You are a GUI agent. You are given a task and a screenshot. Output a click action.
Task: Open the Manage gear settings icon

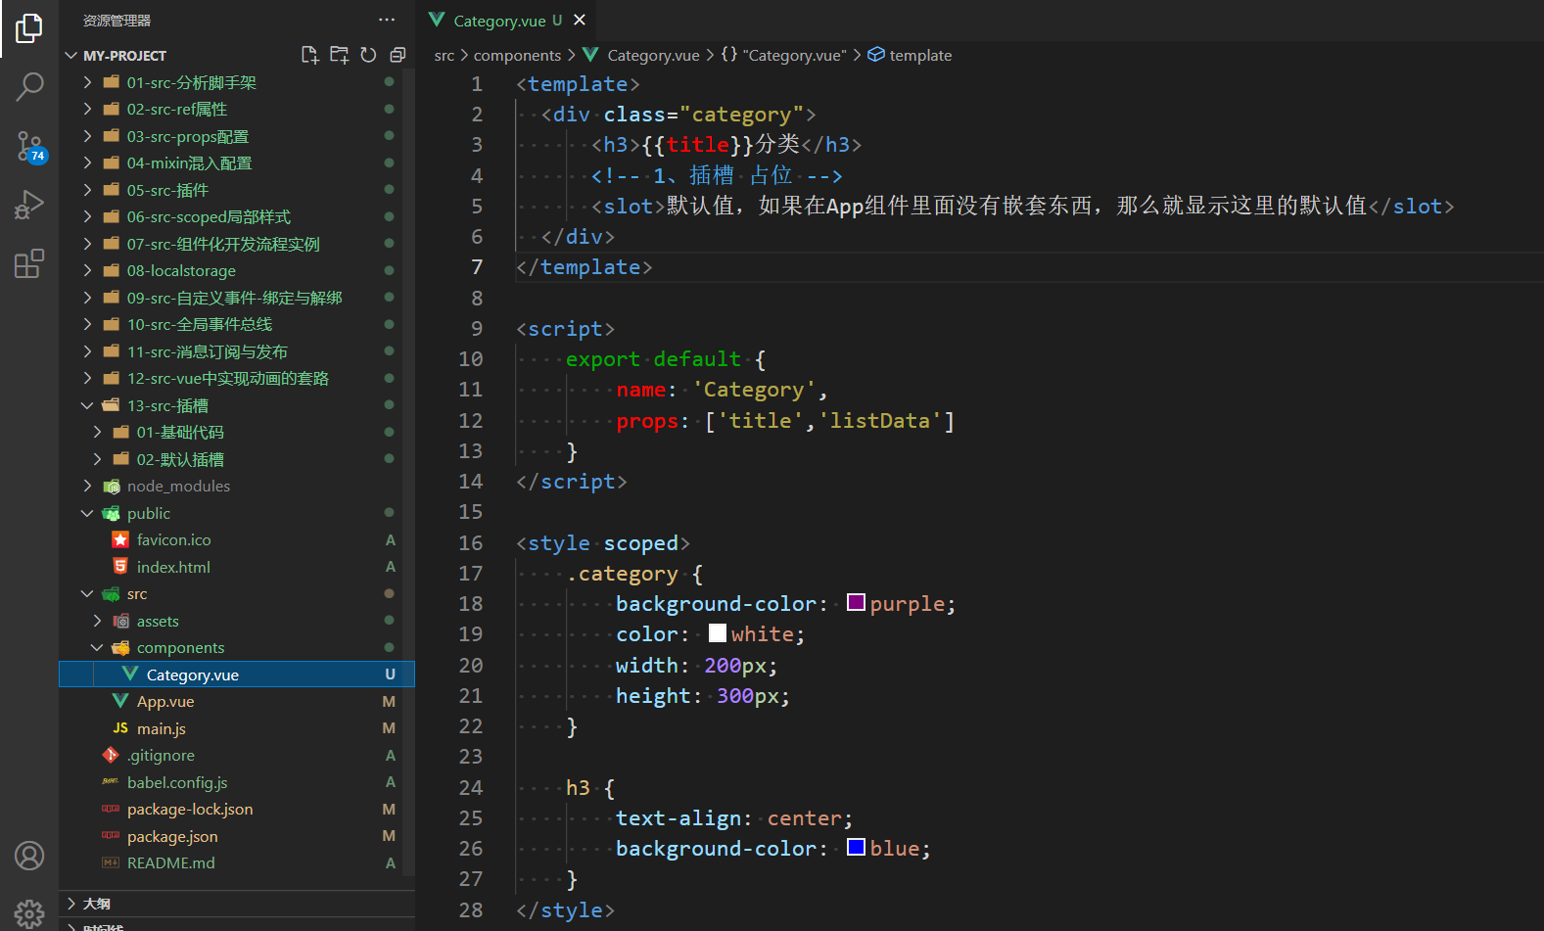29,913
